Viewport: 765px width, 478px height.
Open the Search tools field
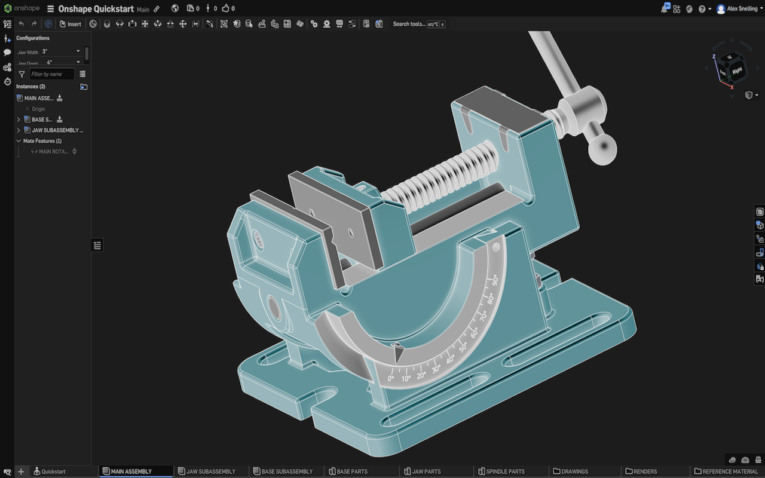tap(419, 24)
